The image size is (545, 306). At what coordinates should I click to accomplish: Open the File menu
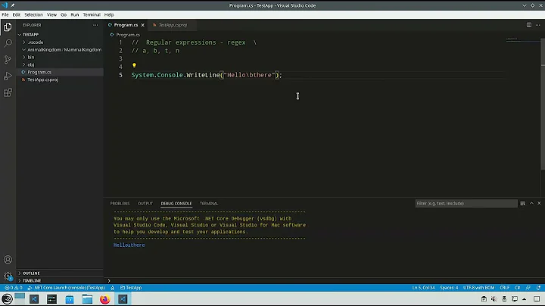tap(5, 14)
